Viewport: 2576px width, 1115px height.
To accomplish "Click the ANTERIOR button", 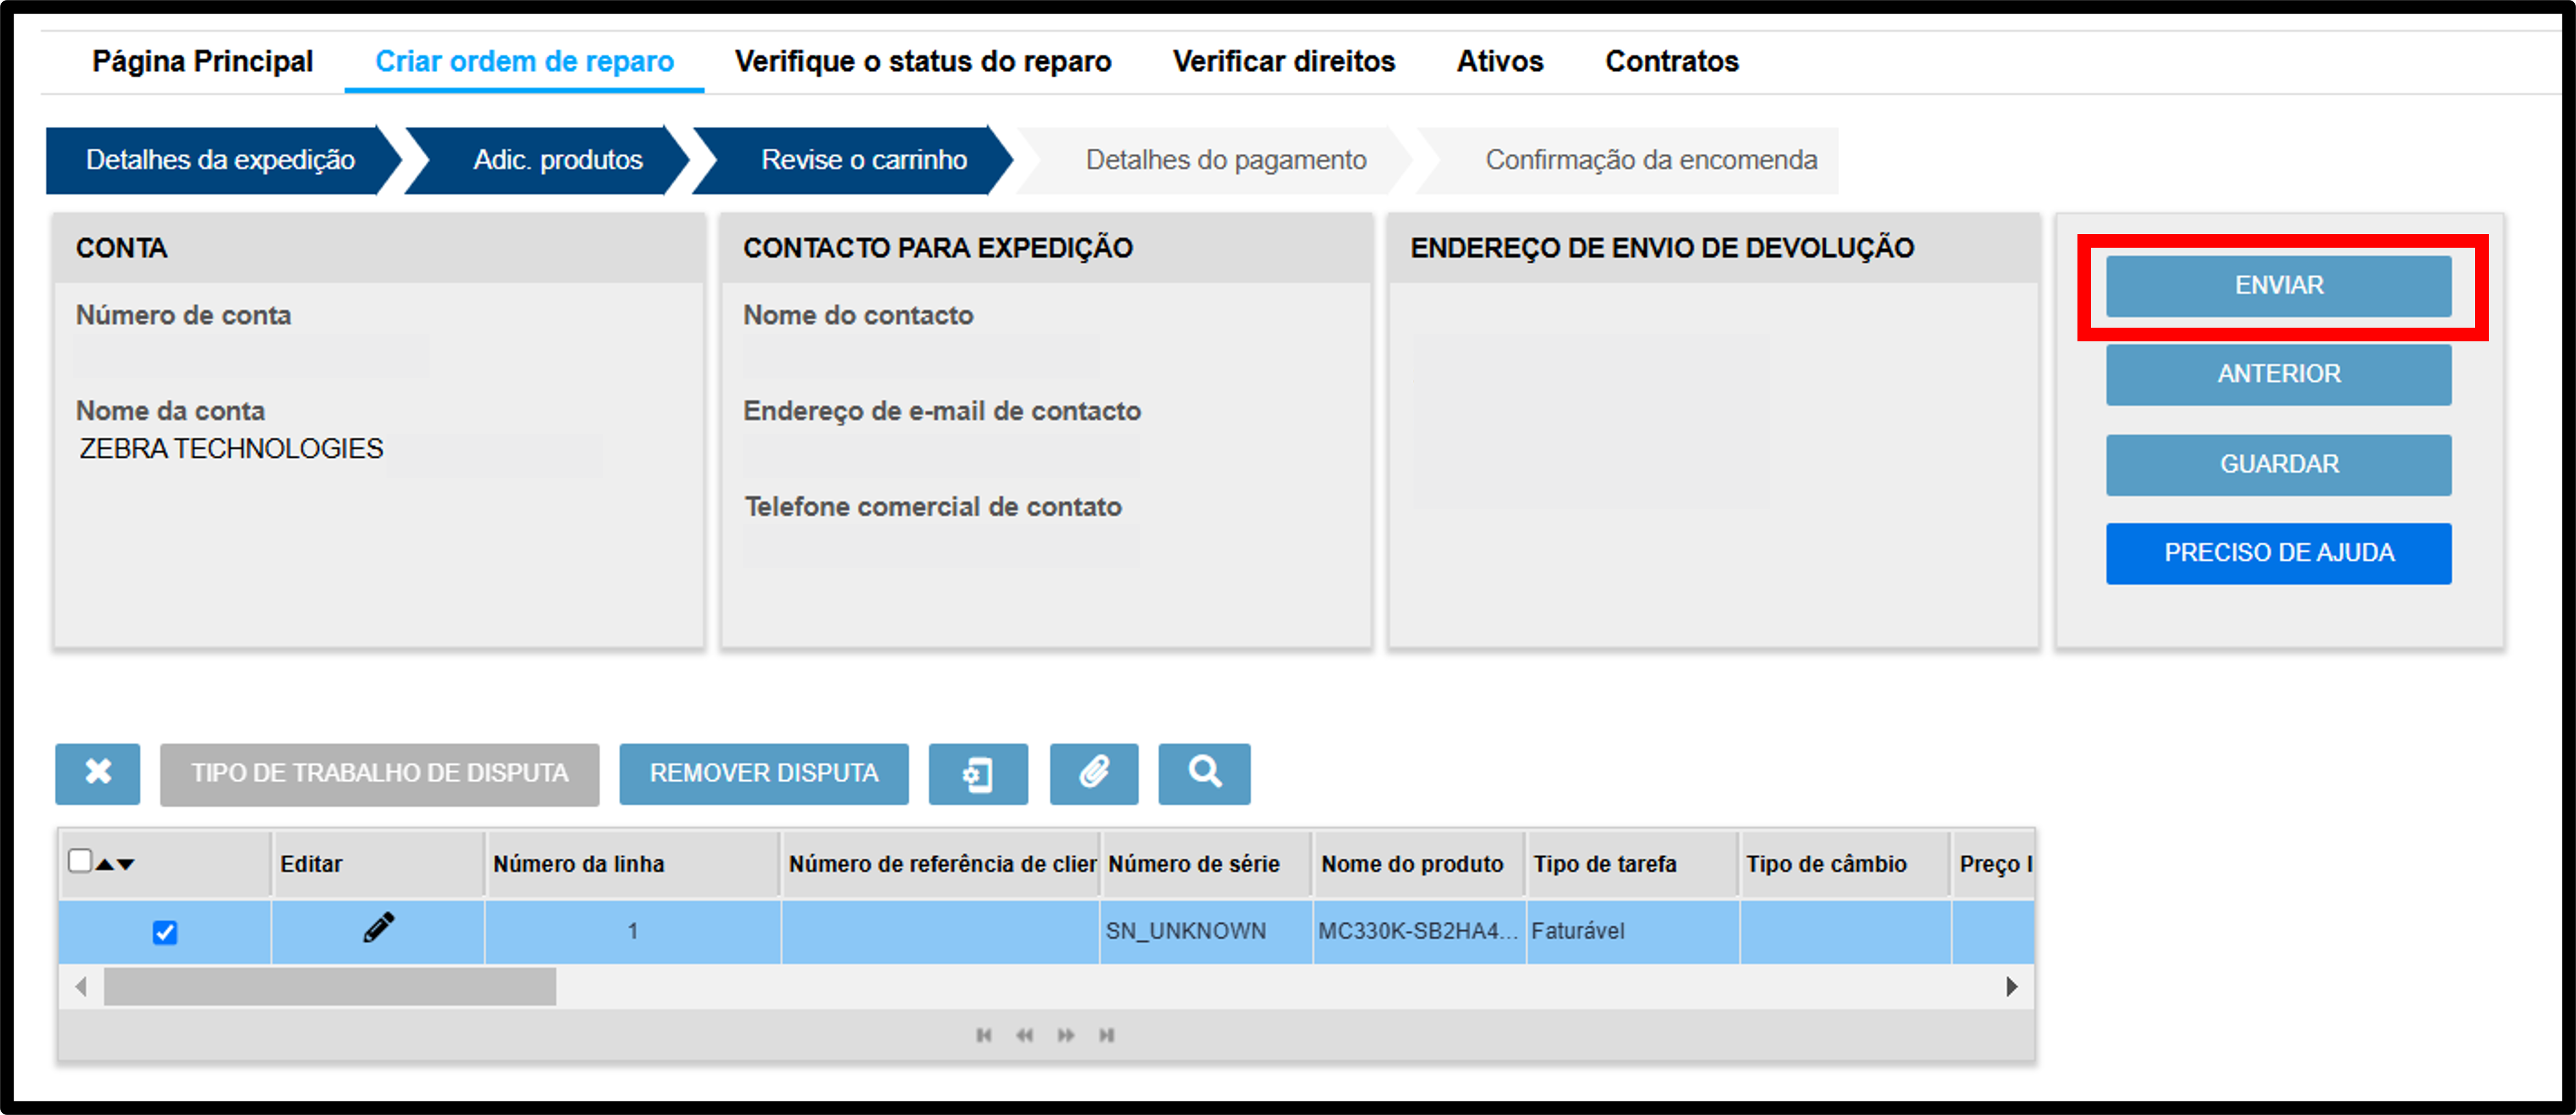I will click(x=2279, y=374).
